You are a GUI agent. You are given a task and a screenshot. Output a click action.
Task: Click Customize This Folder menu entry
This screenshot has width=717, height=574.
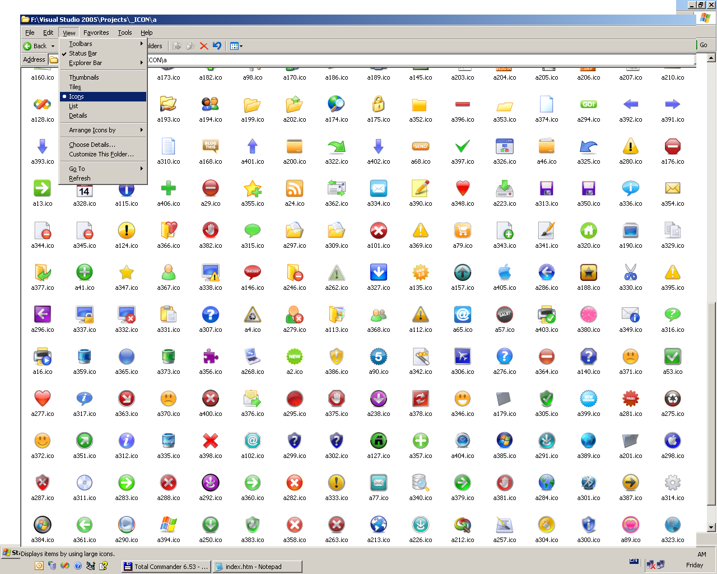point(103,154)
